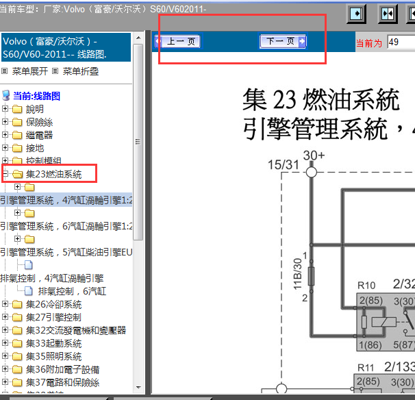This screenshot has width=415, height=400.
Task: Click the 11B/30 fuse symbol in diagram
Action: (x=311, y=276)
